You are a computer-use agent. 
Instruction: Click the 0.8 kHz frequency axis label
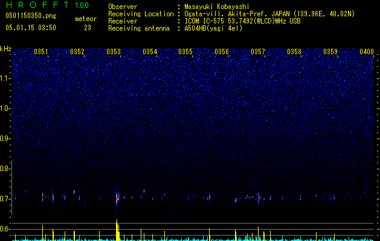point(4,169)
